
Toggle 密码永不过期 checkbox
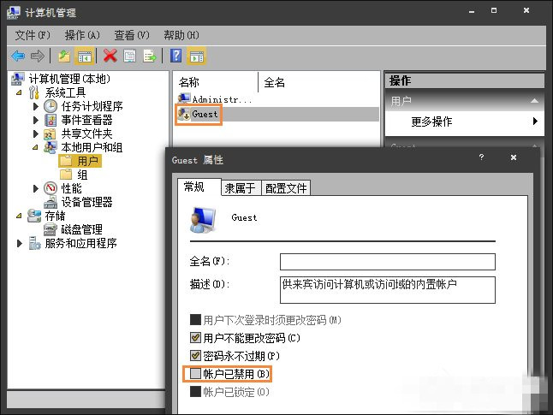pos(195,355)
